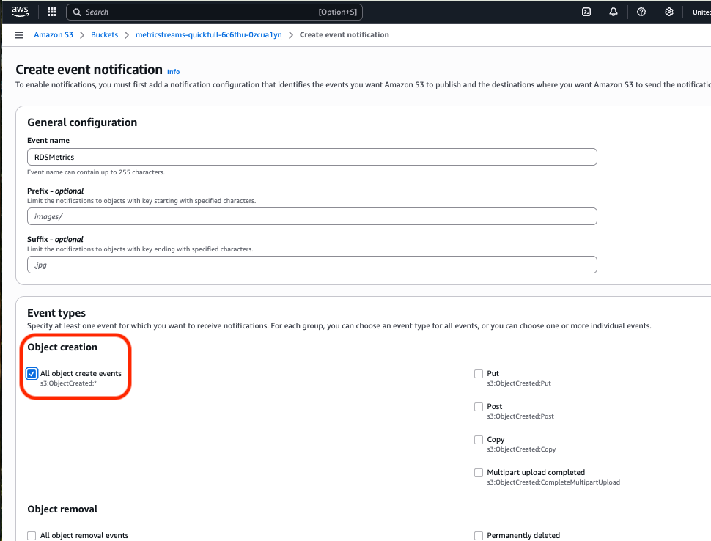This screenshot has height=541, width=711.
Task: Open the notifications bell icon
Action: [614, 12]
